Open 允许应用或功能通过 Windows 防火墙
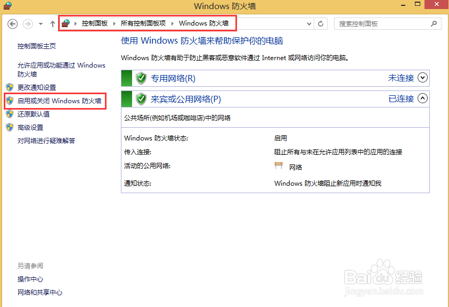The height and width of the screenshot is (307, 449). pyautogui.click(x=61, y=70)
